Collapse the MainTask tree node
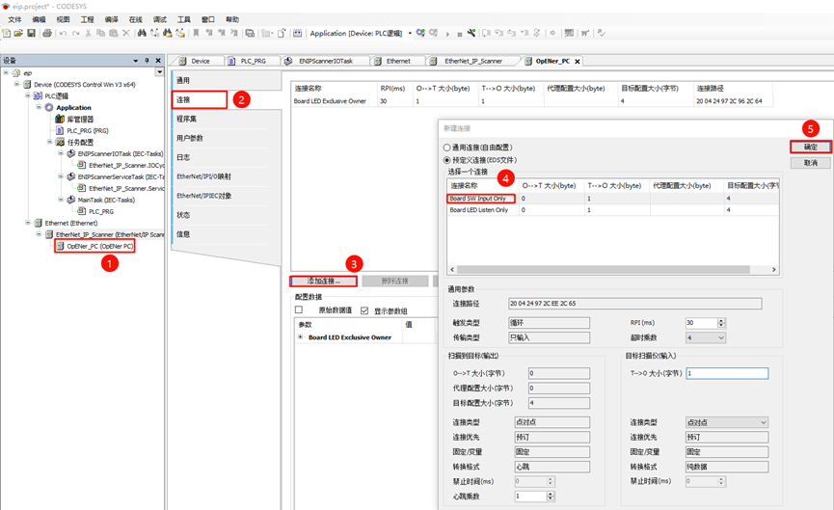 pos(61,200)
